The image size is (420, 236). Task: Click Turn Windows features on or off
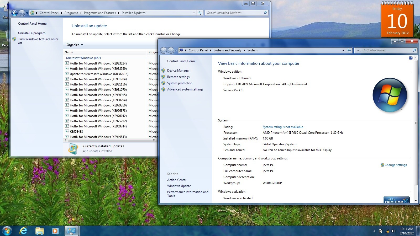[38, 41]
